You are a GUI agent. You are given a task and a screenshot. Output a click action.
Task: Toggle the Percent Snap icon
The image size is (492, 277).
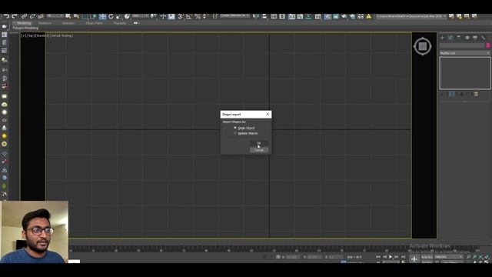[198, 16]
